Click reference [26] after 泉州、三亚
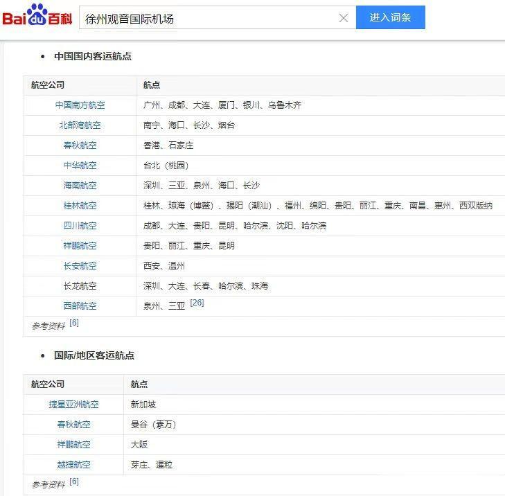The image size is (505, 496). (x=197, y=303)
